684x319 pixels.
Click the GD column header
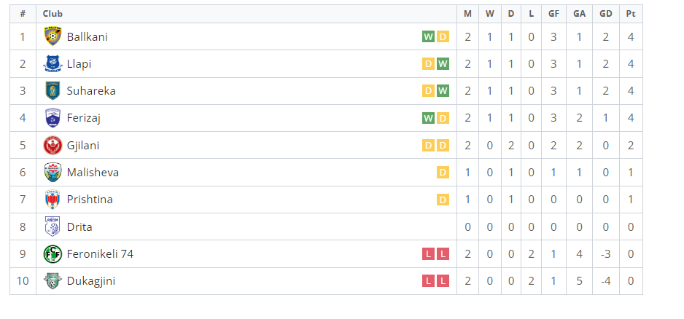click(x=605, y=14)
